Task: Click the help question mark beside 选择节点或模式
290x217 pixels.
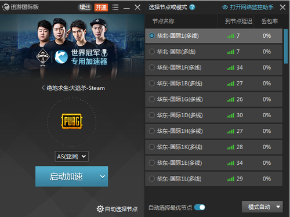Action: coord(192,8)
